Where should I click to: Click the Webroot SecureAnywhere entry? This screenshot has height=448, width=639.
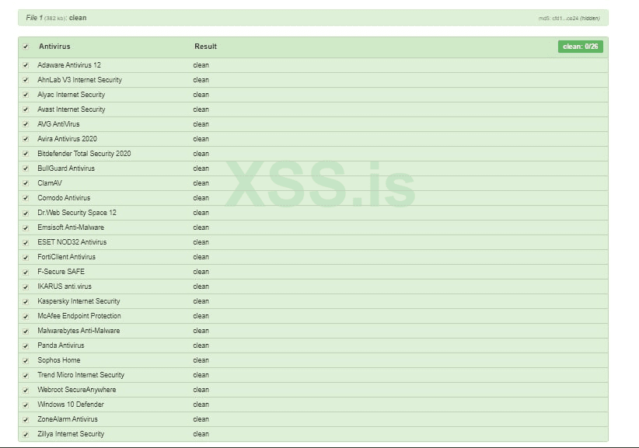77,390
